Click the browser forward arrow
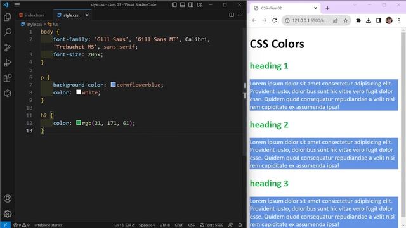This screenshot has height=228, width=406. coord(264,20)
